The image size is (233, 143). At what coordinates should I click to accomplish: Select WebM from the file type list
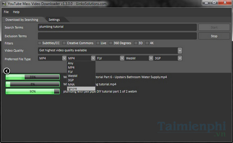pos(81,76)
